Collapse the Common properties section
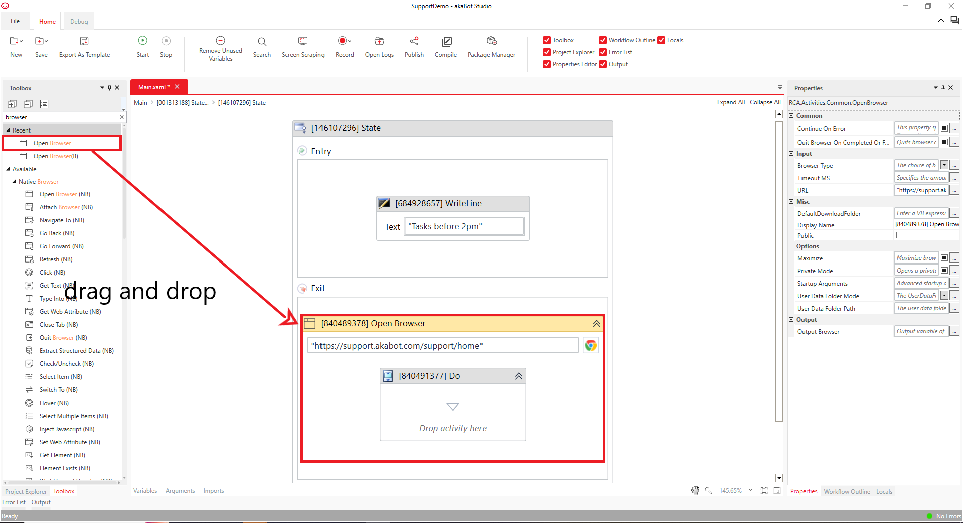The height and width of the screenshot is (523, 963). (791, 115)
